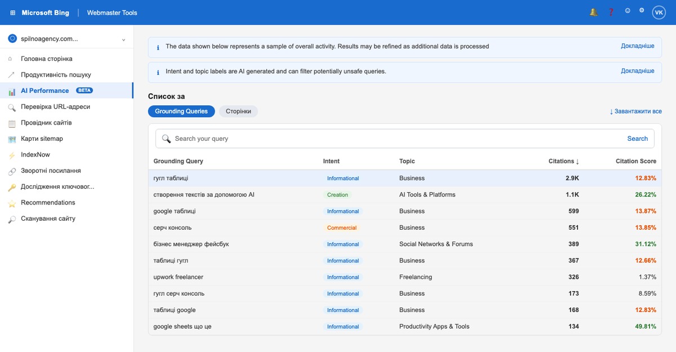
Task: Click the magnifier icon beside Перевірка URL-адреси
Action: [11, 107]
